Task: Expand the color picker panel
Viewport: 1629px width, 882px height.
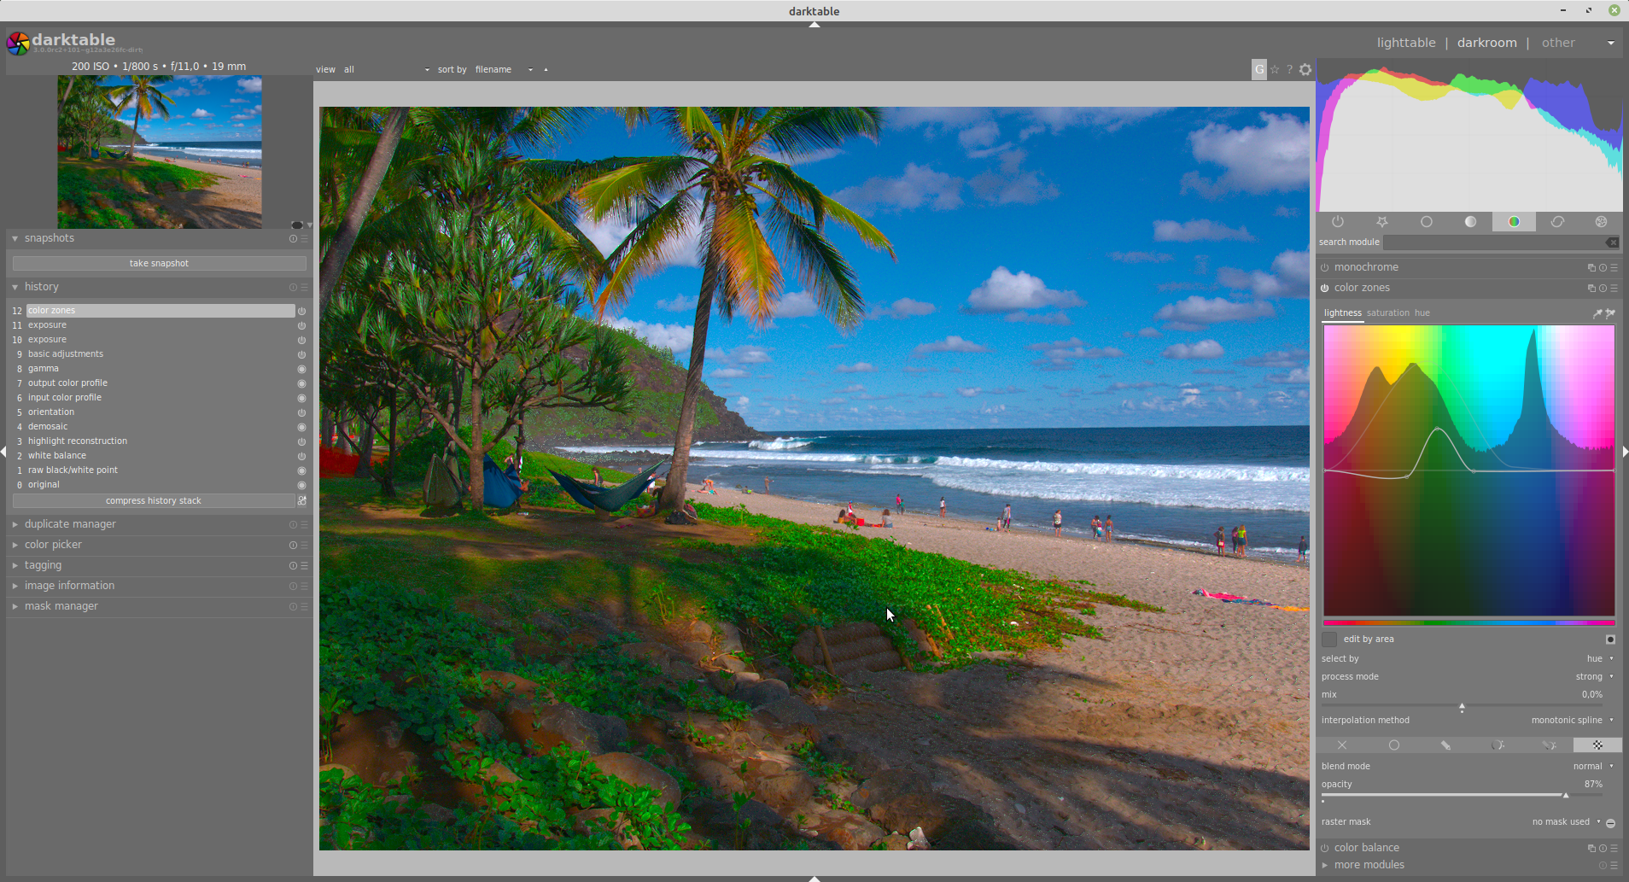Action: pos(53,545)
